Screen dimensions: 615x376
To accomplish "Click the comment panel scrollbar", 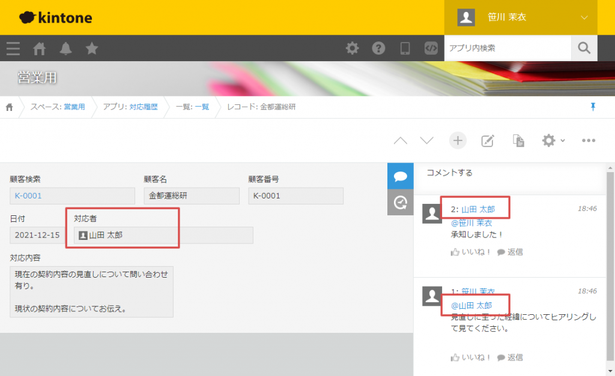I will (x=610, y=266).
